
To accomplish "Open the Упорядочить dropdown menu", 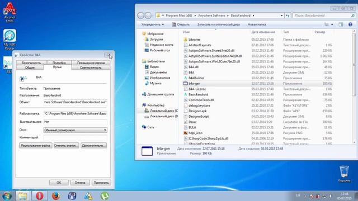I will [x=152, y=25].
